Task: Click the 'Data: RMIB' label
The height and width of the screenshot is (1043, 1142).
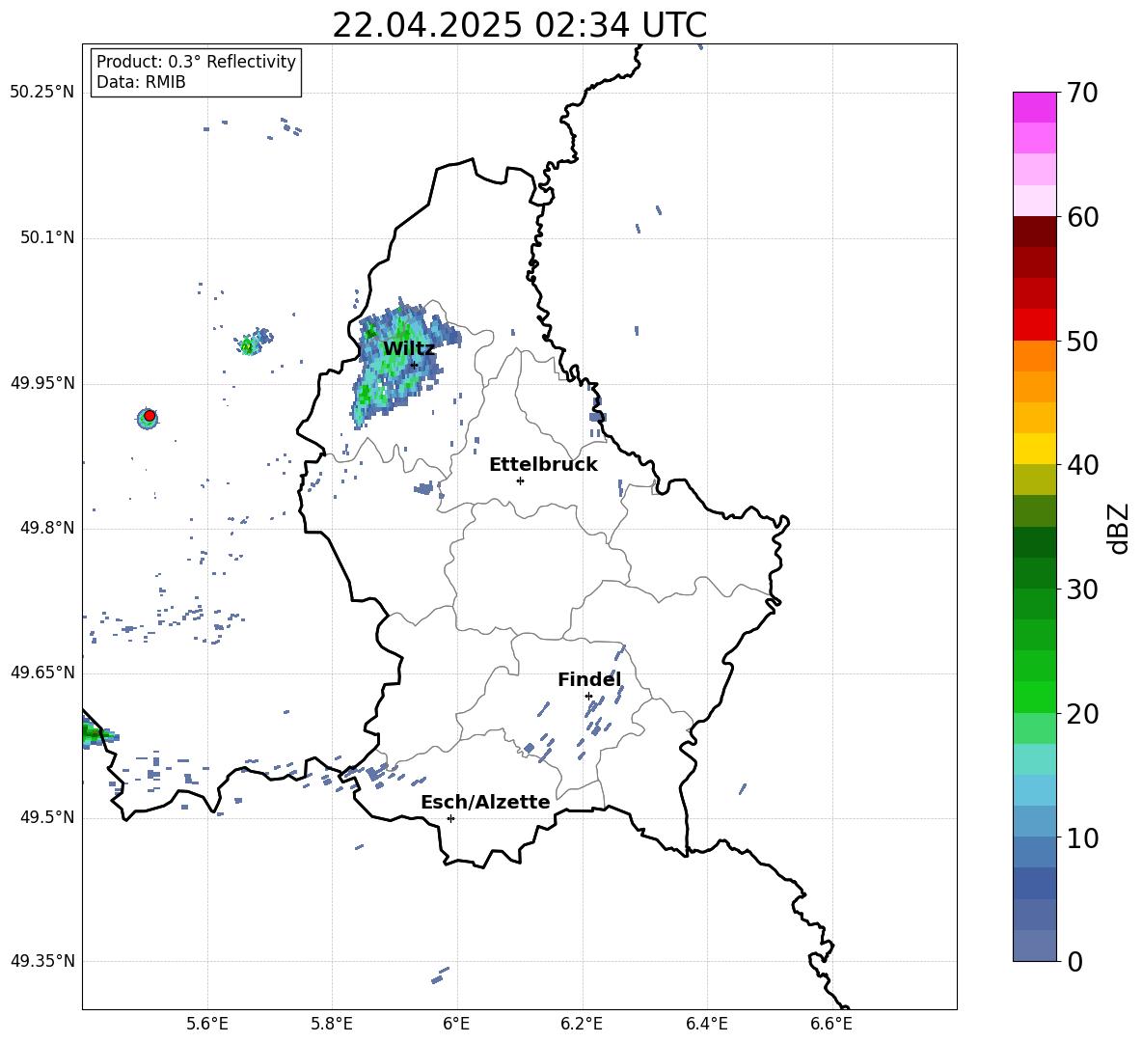Action: pyautogui.click(x=141, y=82)
